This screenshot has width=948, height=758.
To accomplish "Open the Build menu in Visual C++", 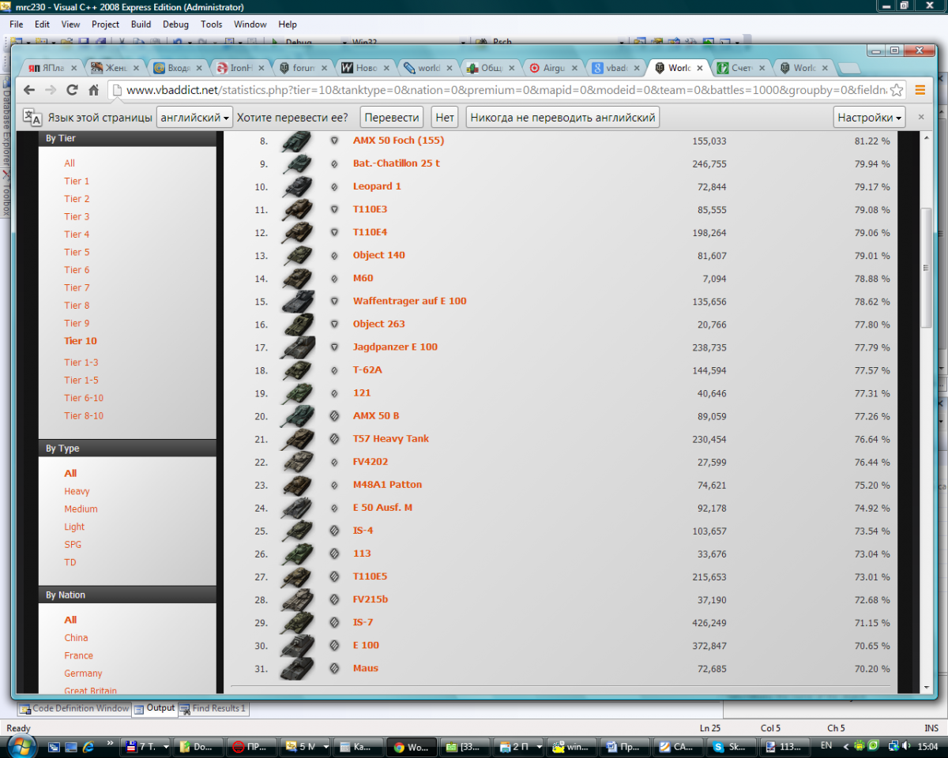I will point(141,24).
